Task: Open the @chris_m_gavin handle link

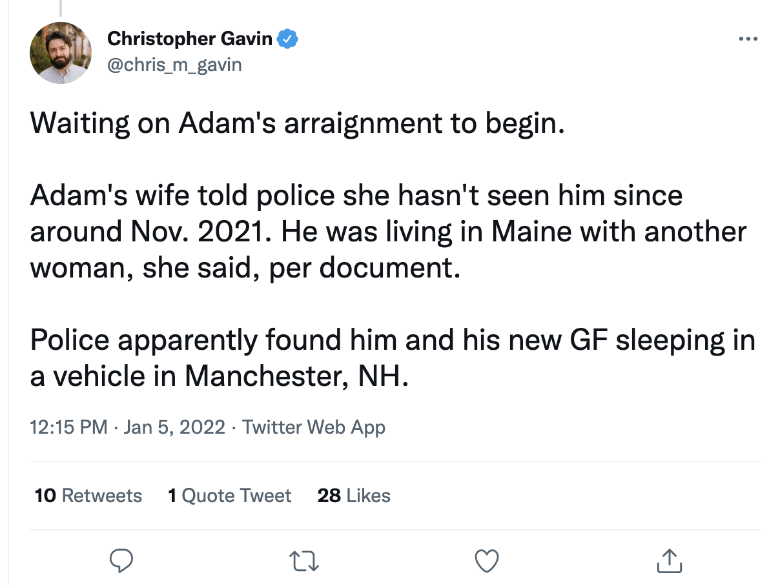Action: click(174, 64)
